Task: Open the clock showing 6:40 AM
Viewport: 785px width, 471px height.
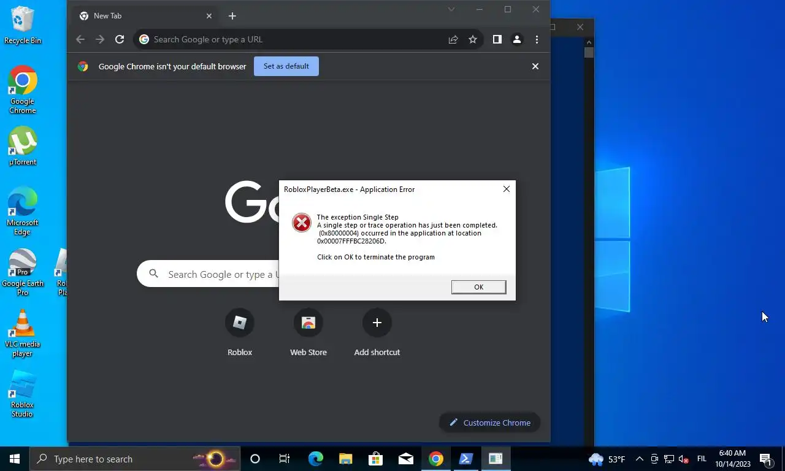Action: click(x=732, y=458)
